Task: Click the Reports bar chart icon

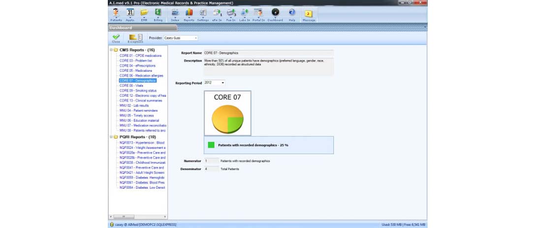Action: pos(189,14)
